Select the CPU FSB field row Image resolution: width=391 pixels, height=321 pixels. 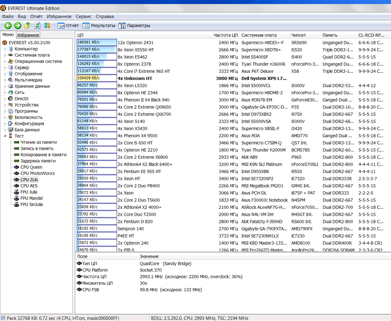233,289
